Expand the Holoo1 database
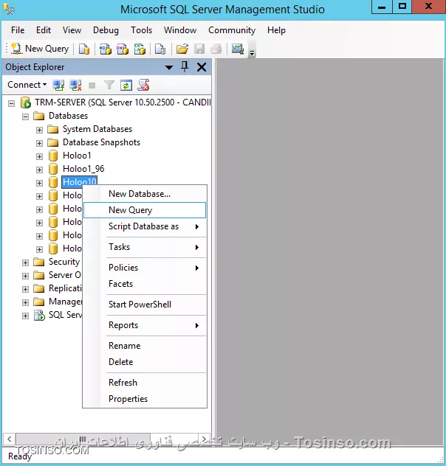 coord(39,156)
